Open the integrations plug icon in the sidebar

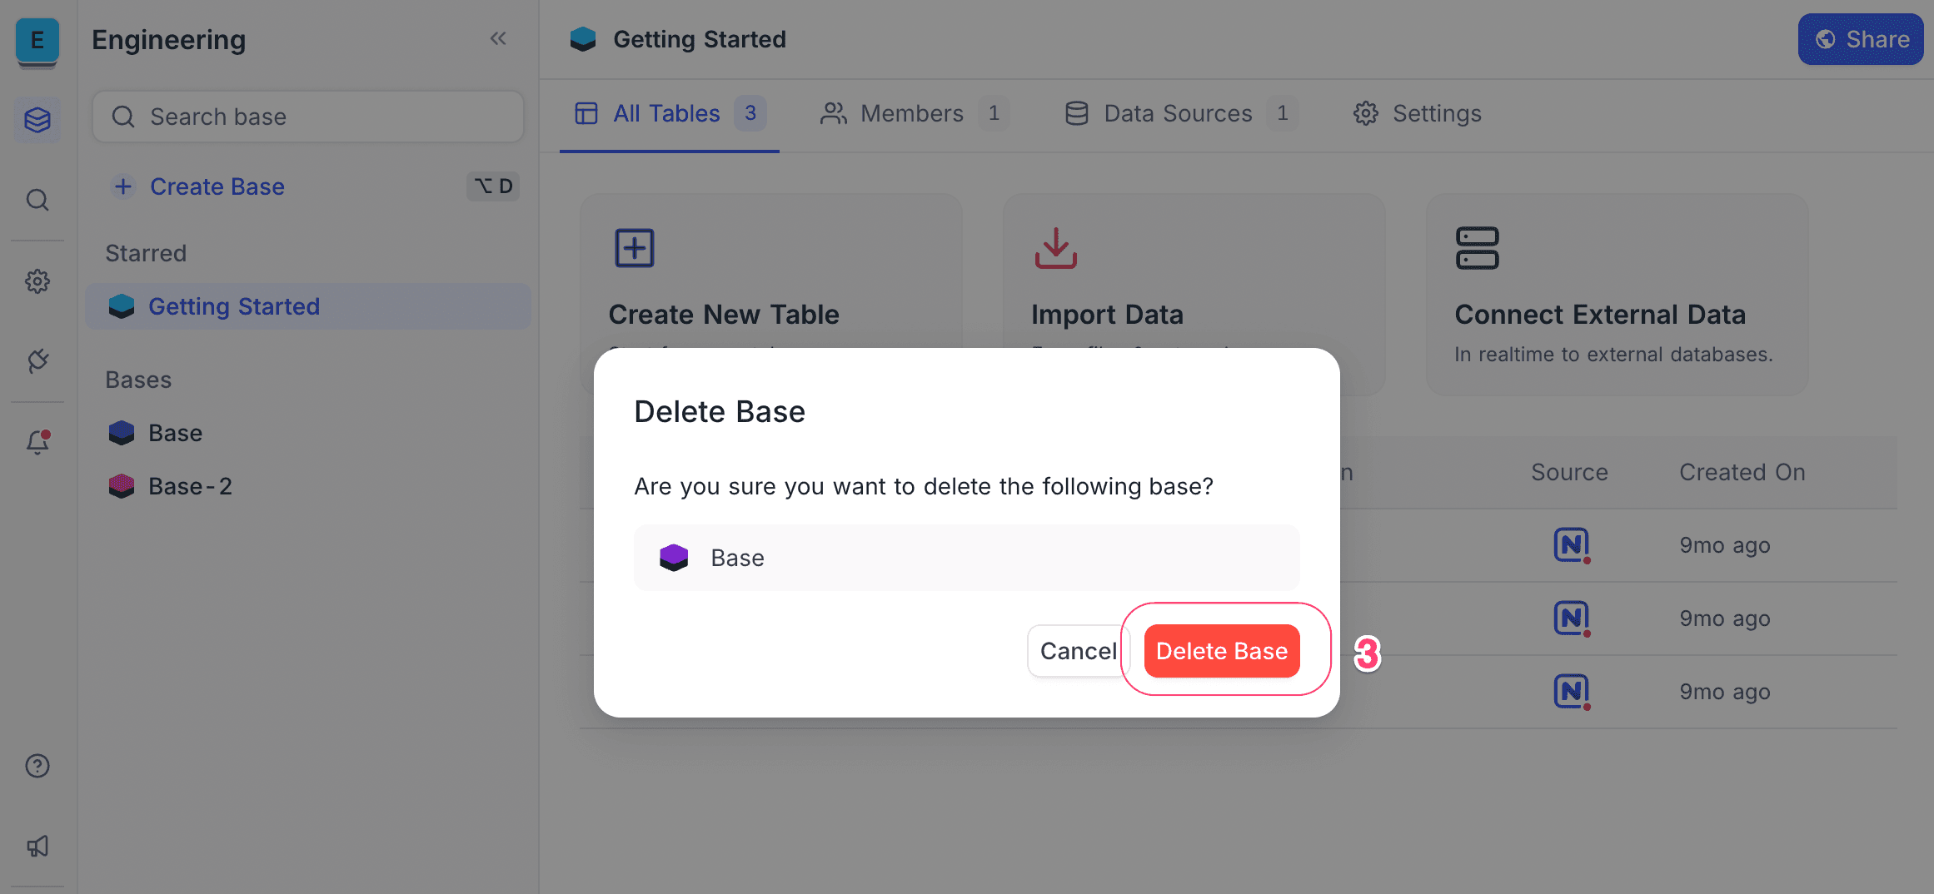click(37, 361)
